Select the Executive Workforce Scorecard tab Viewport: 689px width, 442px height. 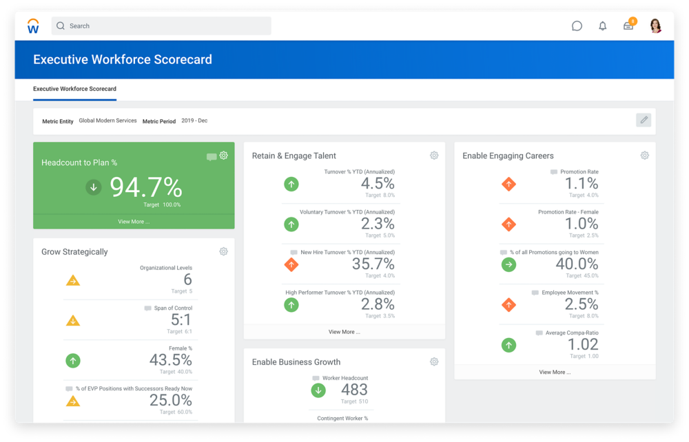pyautogui.click(x=74, y=89)
